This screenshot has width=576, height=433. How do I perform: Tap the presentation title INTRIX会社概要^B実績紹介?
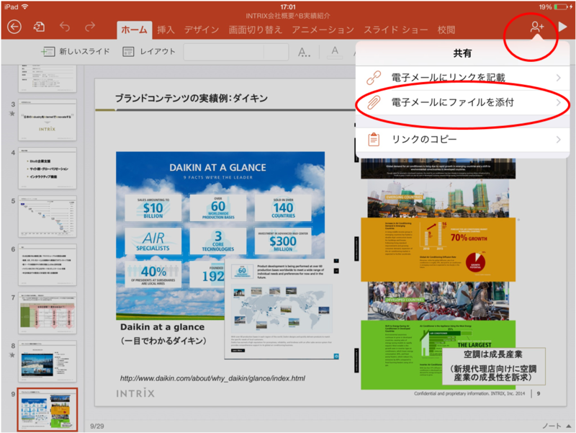[288, 16]
